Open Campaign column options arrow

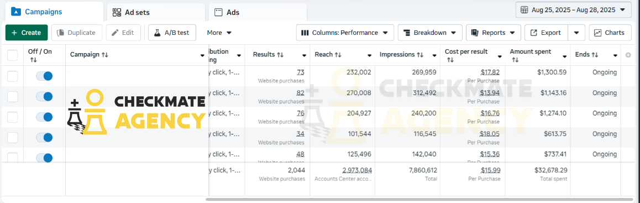(x=202, y=55)
